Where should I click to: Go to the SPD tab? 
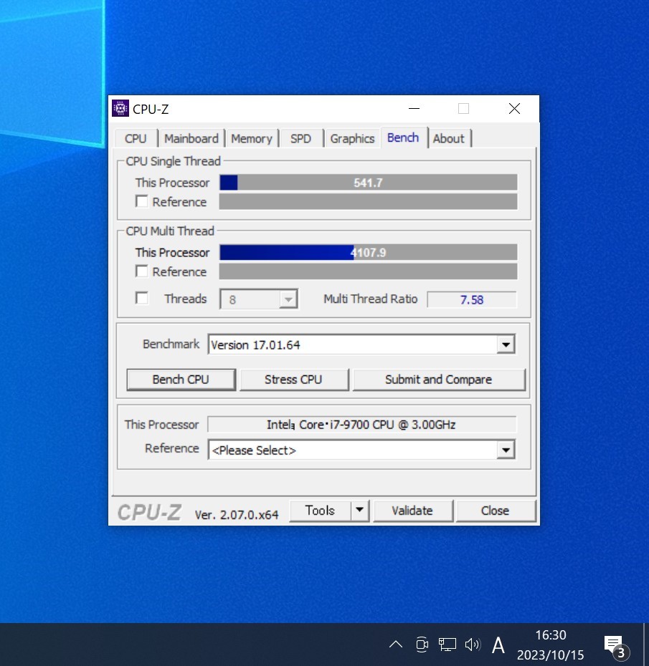pyautogui.click(x=300, y=138)
